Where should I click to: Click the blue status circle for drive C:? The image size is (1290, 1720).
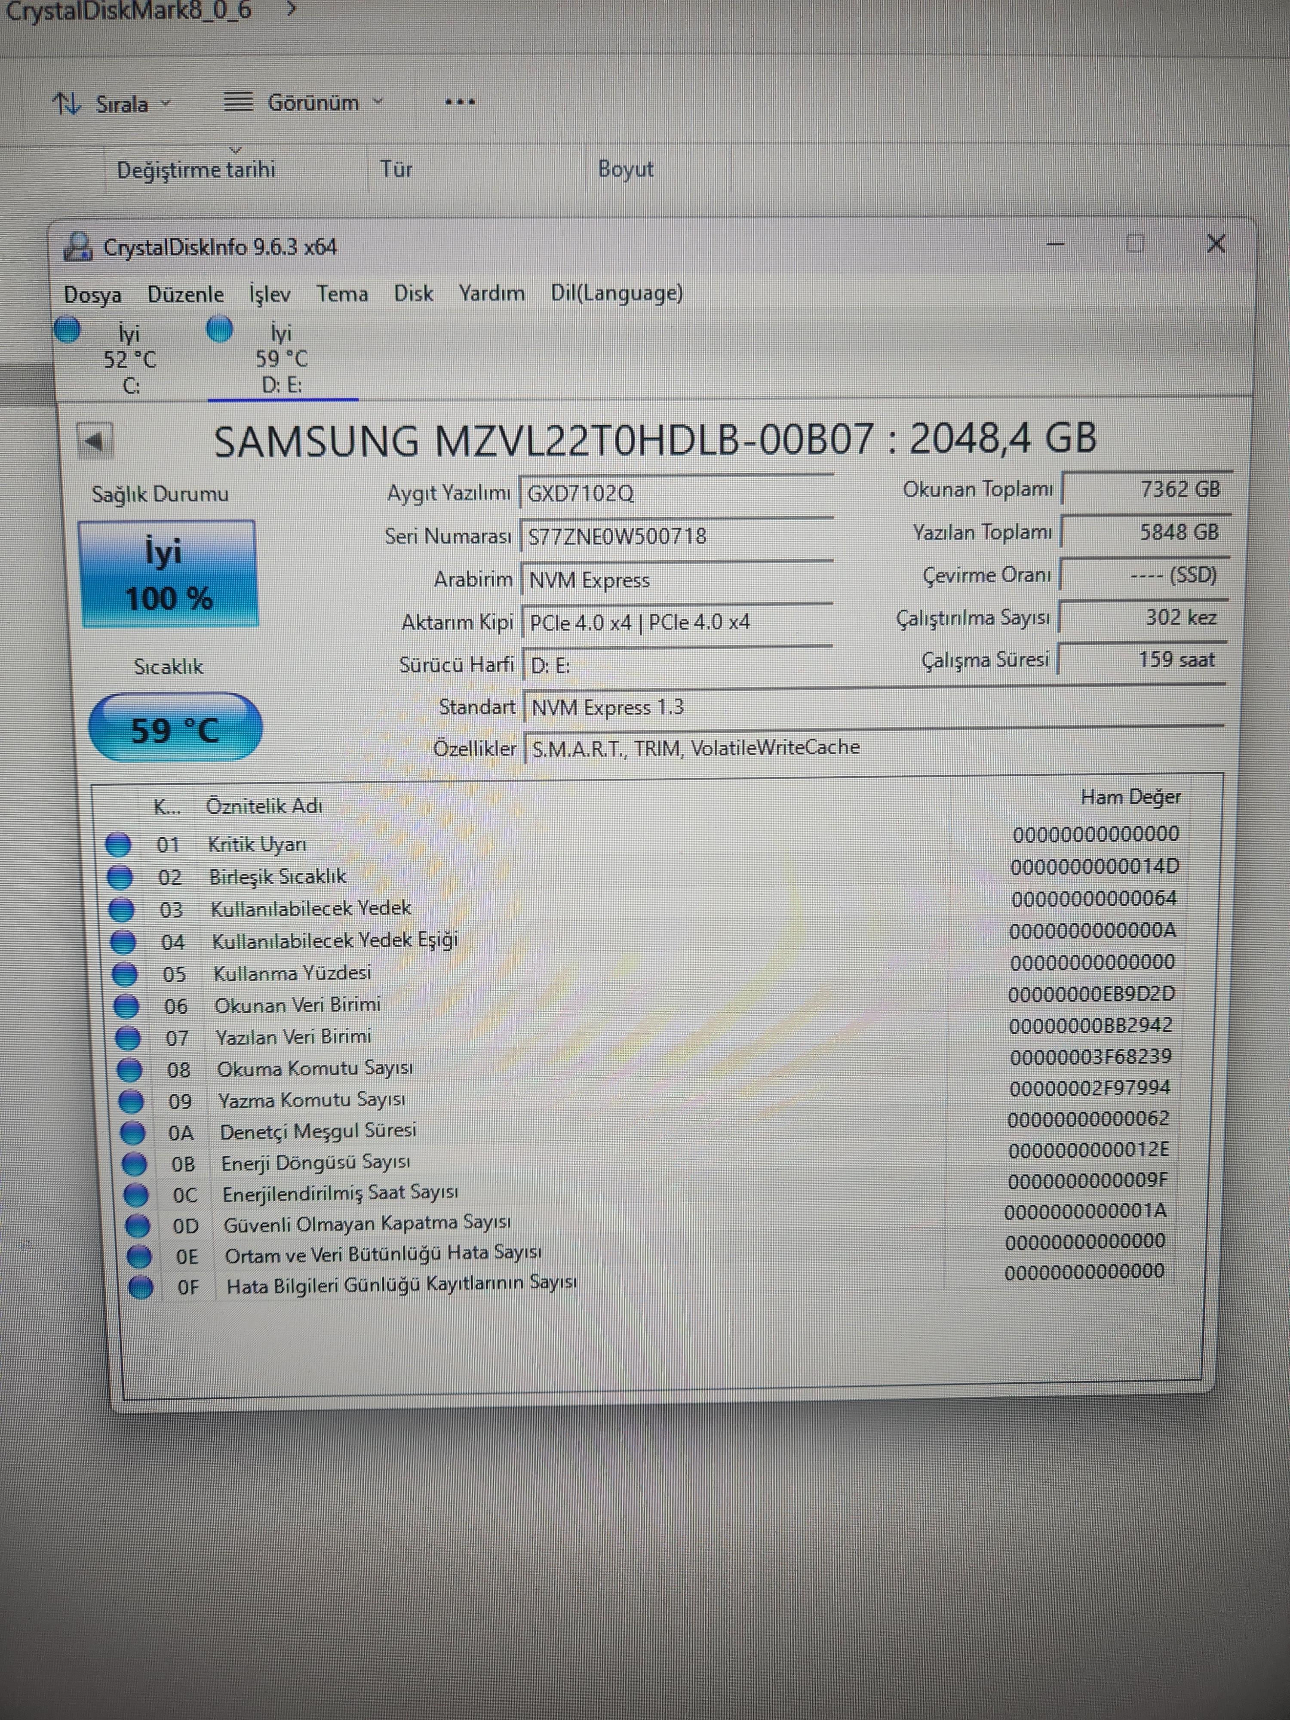point(68,329)
